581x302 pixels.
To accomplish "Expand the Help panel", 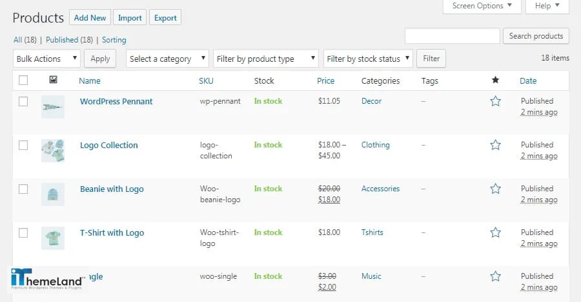I will (x=547, y=6).
